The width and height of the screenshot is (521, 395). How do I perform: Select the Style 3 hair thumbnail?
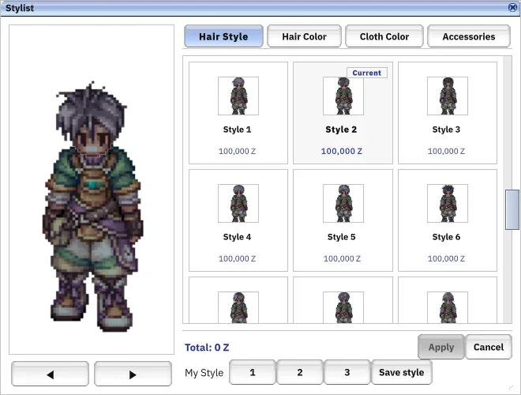[448, 96]
